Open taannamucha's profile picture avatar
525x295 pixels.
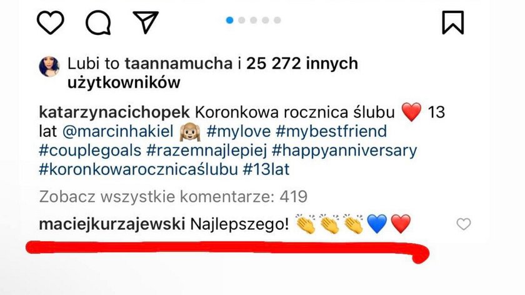pyautogui.click(x=49, y=67)
